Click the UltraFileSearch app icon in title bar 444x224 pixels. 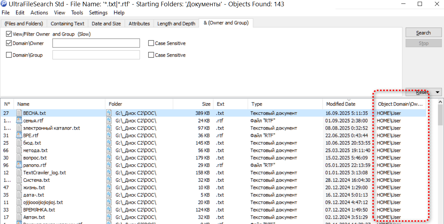pyautogui.click(x=4, y=4)
